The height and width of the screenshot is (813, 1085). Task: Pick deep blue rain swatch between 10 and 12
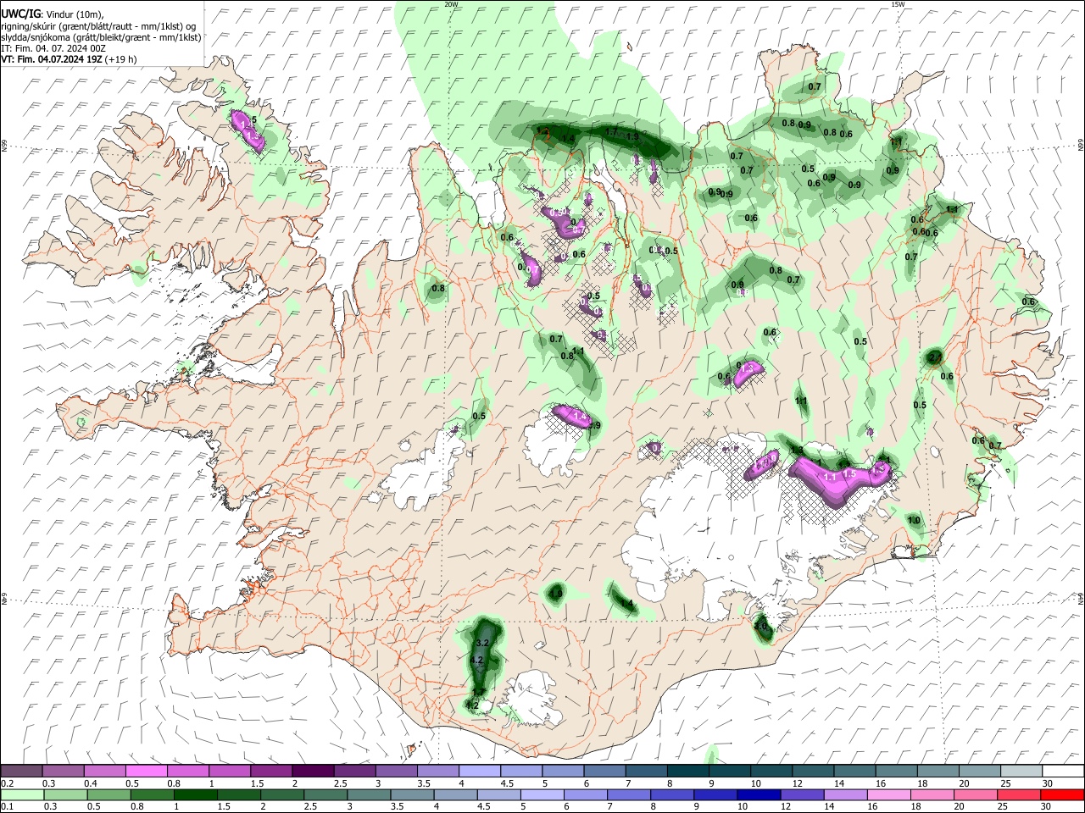[x=757, y=794]
